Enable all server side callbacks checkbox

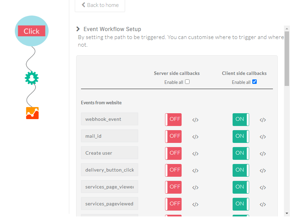(x=187, y=82)
